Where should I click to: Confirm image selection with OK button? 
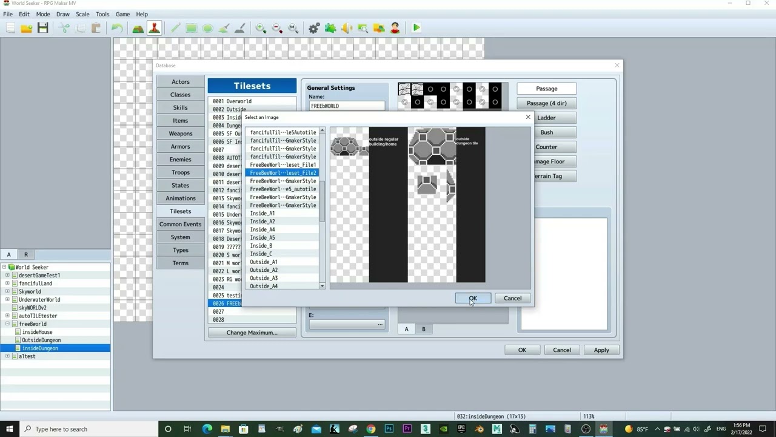coord(473,298)
